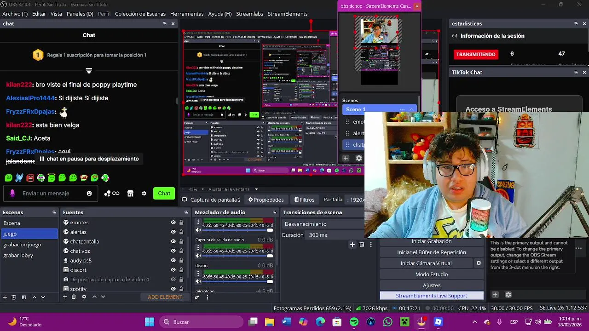Hide the discort source
This screenshot has width=589, height=331.
click(173, 270)
